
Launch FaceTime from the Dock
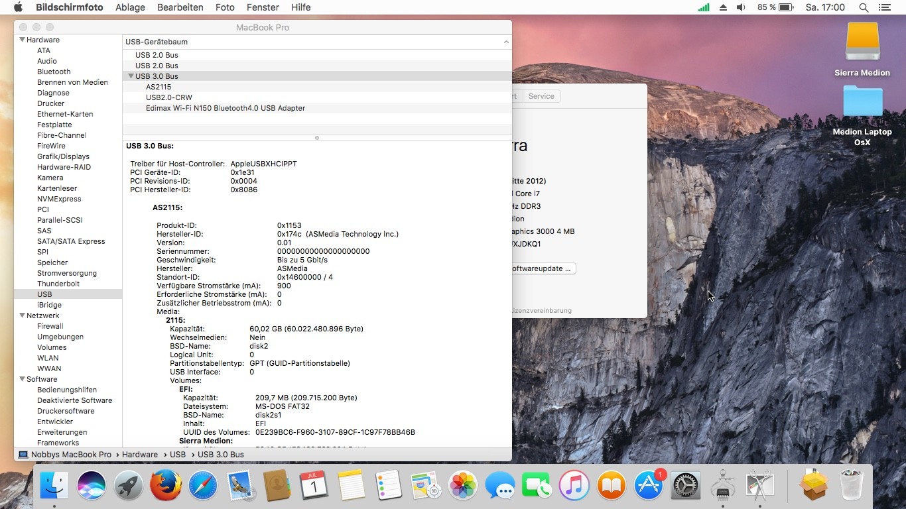537,486
